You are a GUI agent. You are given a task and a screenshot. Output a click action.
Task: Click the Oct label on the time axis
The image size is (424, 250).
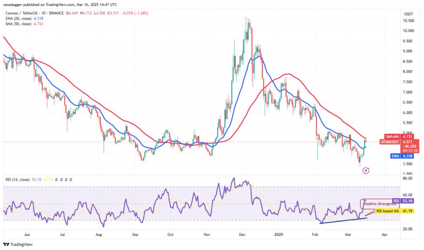[x=170, y=235]
